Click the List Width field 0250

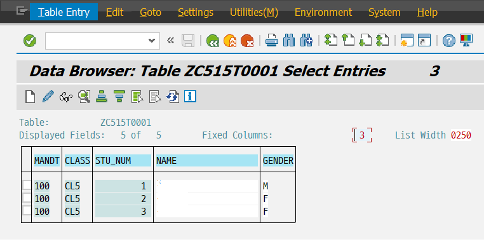click(x=461, y=135)
